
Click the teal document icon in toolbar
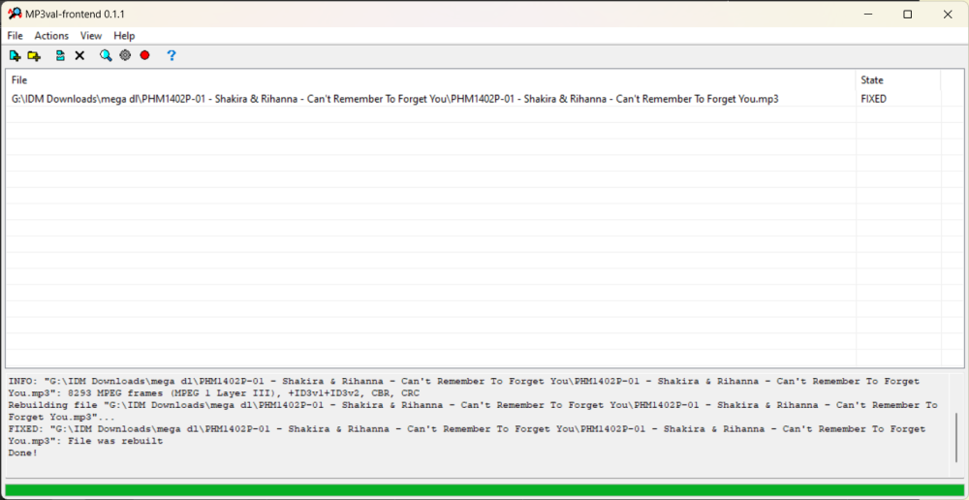click(60, 56)
